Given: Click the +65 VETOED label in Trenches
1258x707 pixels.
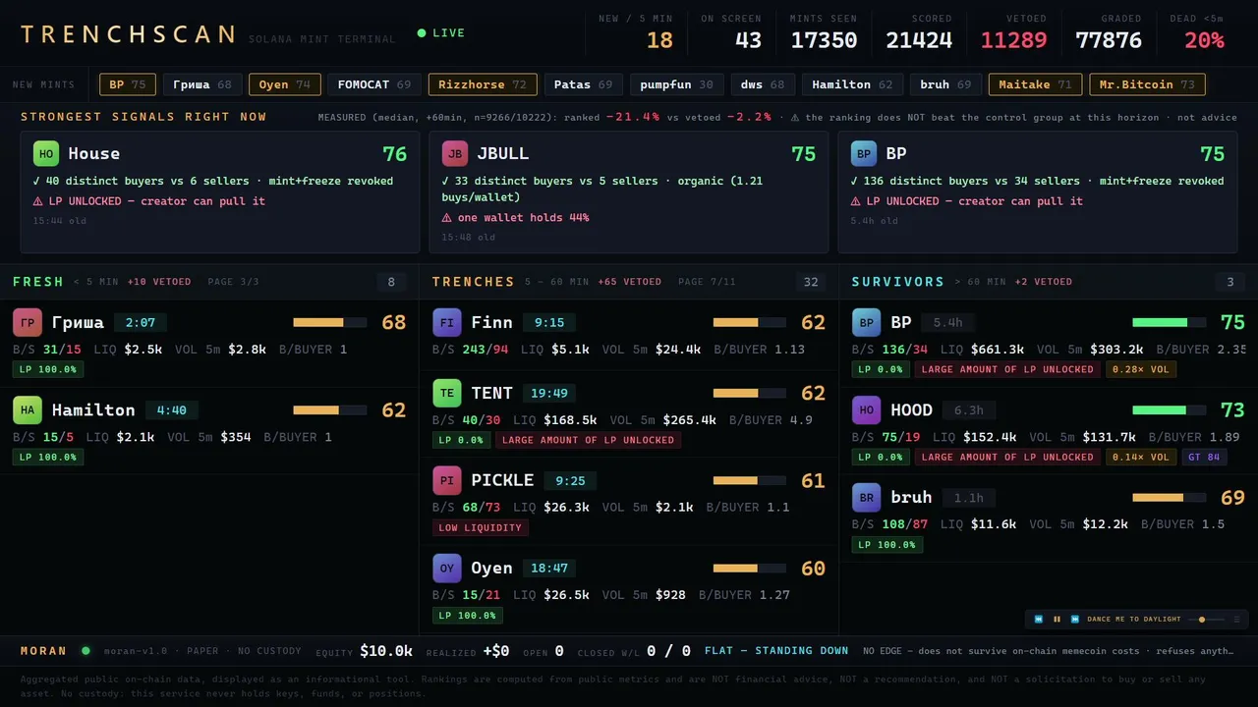Looking at the screenshot, I should (x=629, y=282).
